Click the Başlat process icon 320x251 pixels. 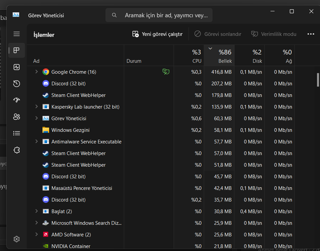46,211
